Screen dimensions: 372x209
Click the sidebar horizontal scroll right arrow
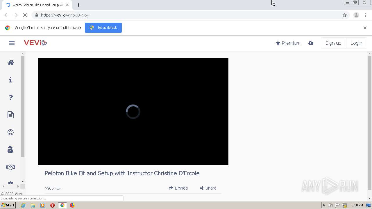tap(18, 186)
